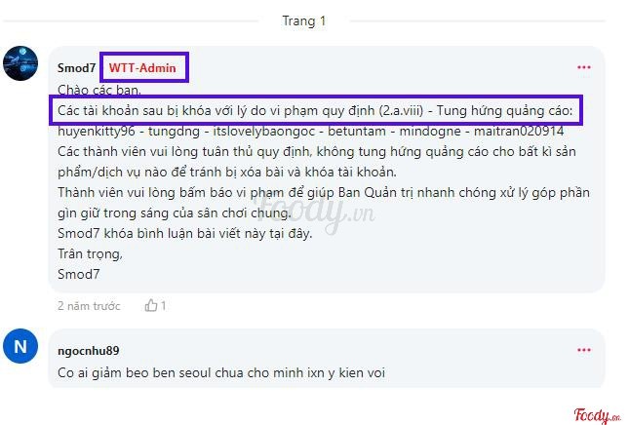The height and width of the screenshot is (425, 629).
Task: Open the three-dot menu on Smod7's comment
Action: point(584,67)
